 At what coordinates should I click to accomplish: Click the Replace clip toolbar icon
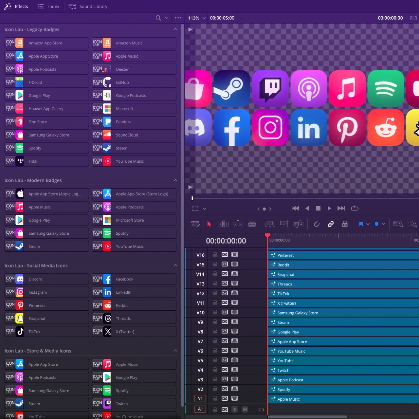pyautogui.click(x=298, y=224)
